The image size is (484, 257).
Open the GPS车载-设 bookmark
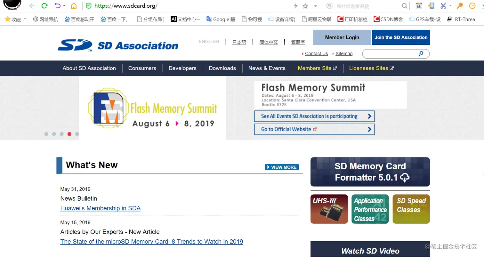[425, 19]
